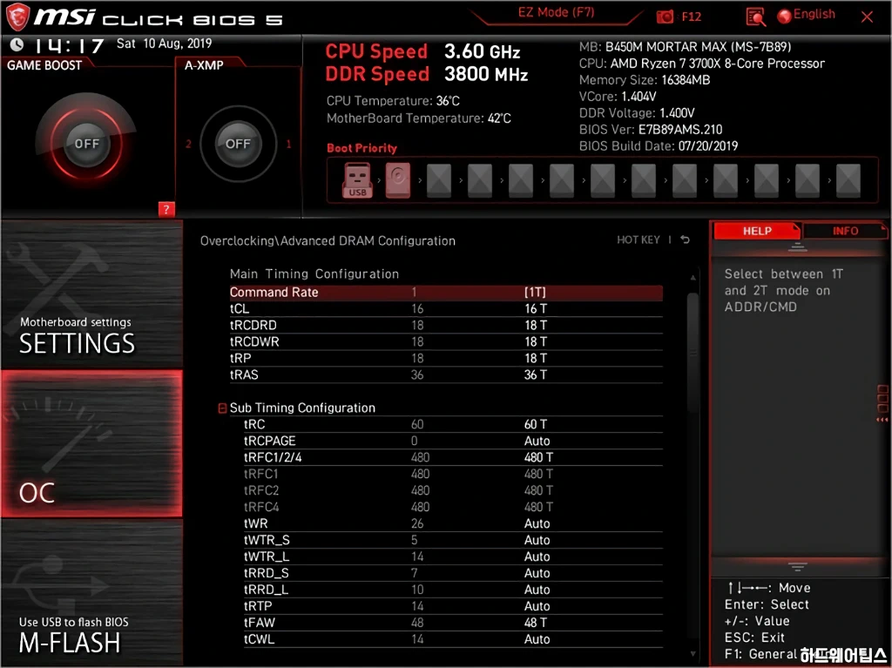Toggle the GAME BOOST knob
892x668 pixels.
86,144
